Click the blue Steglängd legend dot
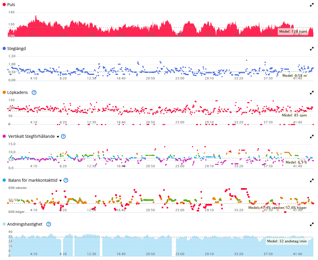This screenshot has height=260, width=318. [4, 49]
